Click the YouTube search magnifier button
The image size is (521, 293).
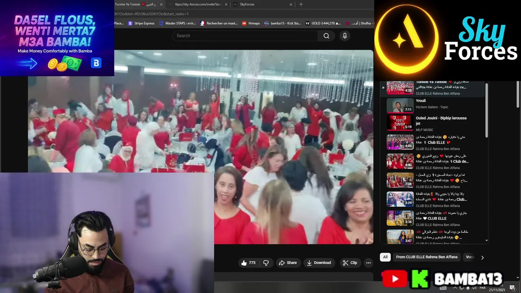click(x=326, y=36)
